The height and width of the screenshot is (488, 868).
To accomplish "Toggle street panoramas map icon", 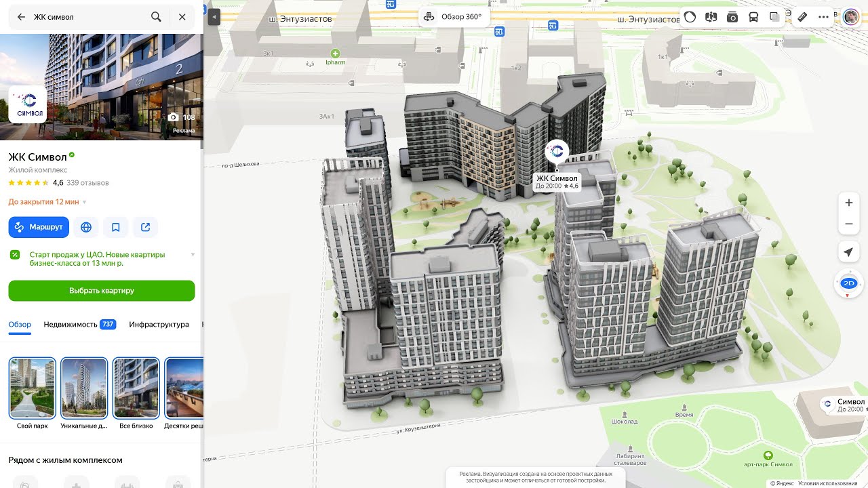I will tap(711, 18).
